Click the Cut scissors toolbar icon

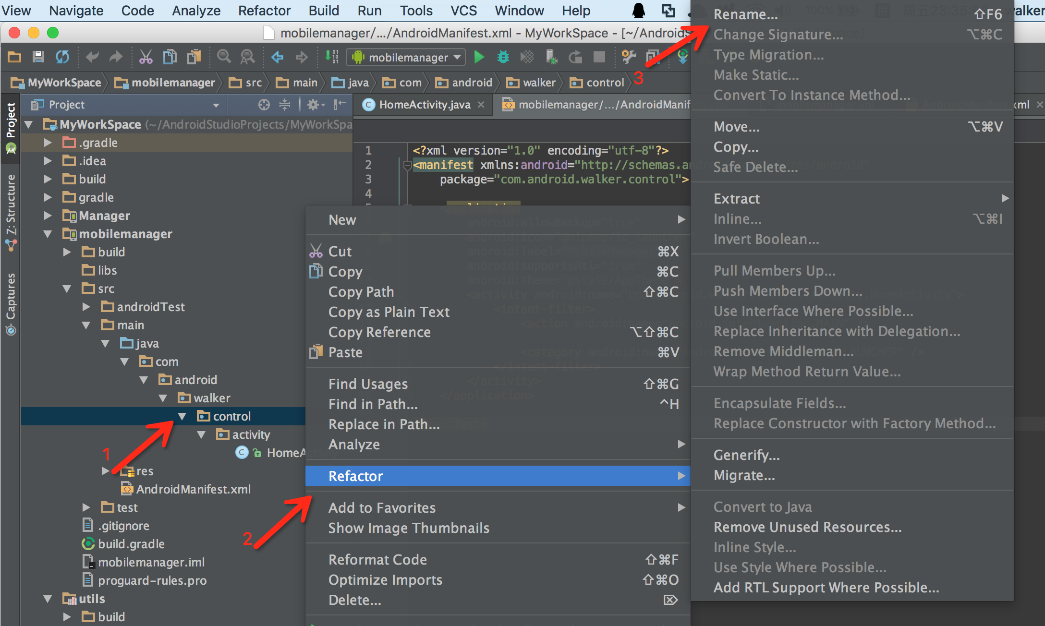(146, 57)
